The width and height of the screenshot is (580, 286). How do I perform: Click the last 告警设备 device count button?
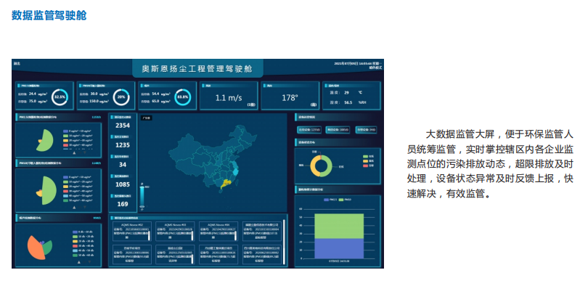coord(366,130)
